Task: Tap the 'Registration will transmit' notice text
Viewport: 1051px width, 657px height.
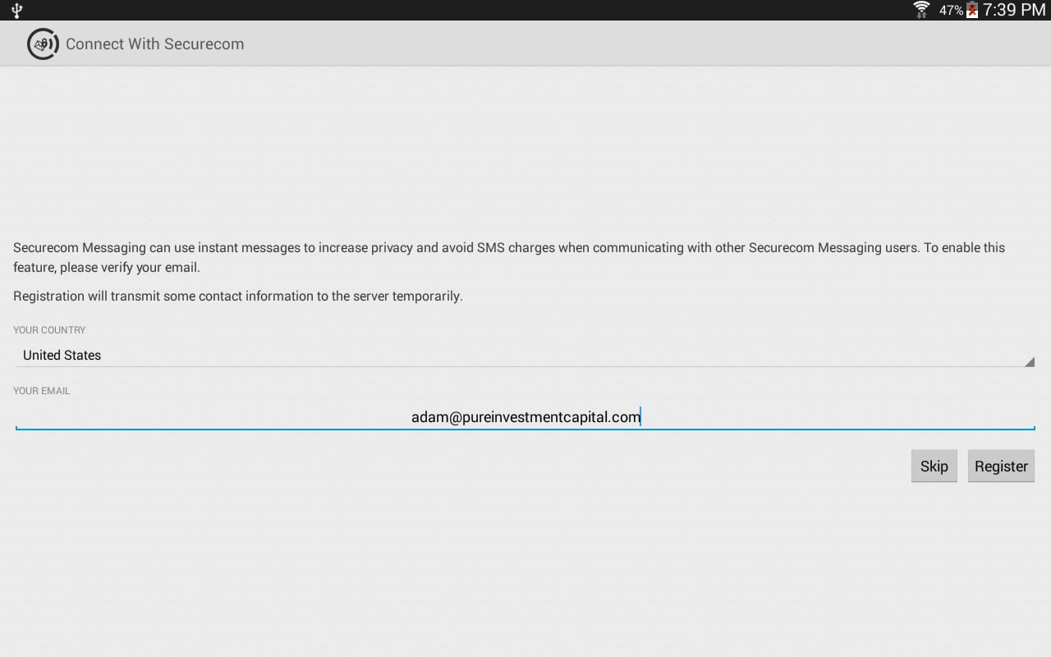Action: [238, 296]
